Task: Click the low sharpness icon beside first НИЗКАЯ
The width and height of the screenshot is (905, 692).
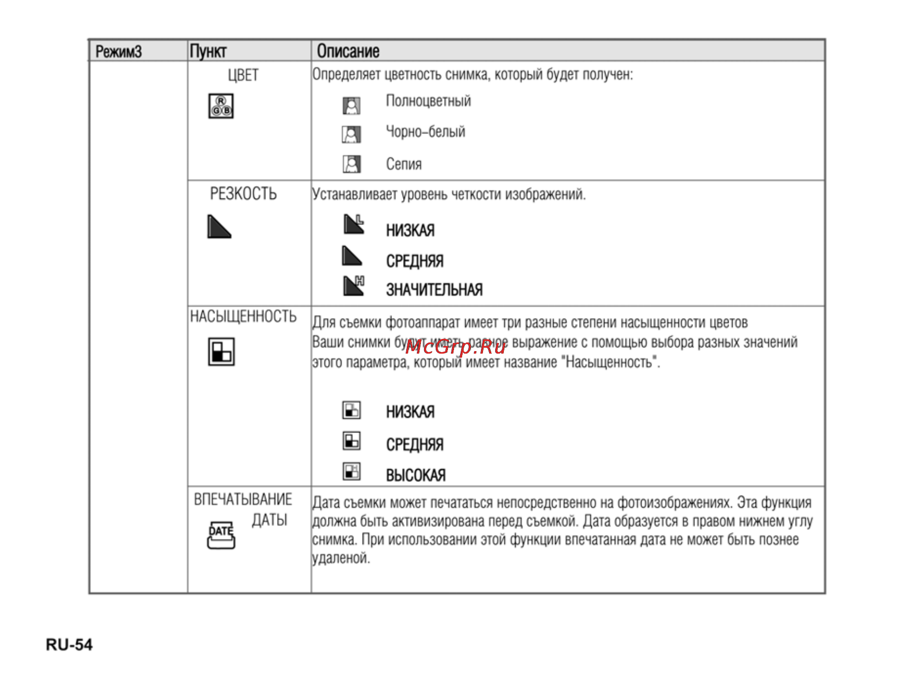Action: click(x=354, y=224)
